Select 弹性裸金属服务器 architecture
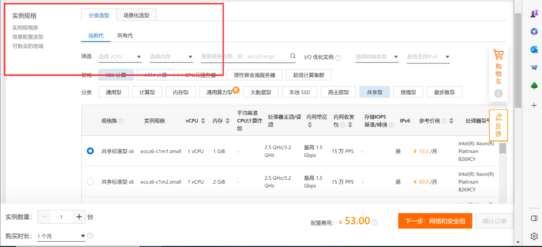Screen dimensions: 542x247 click(254, 75)
